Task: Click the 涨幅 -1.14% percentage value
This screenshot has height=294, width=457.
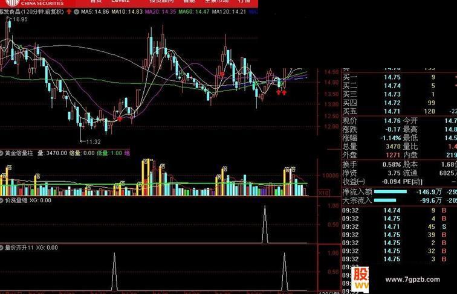Action: (x=391, y=138)
